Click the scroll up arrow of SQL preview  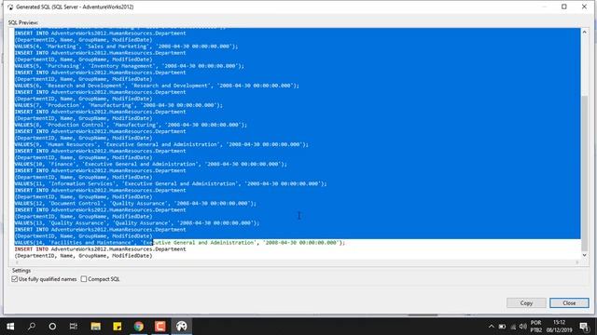(x=585, y=33)
